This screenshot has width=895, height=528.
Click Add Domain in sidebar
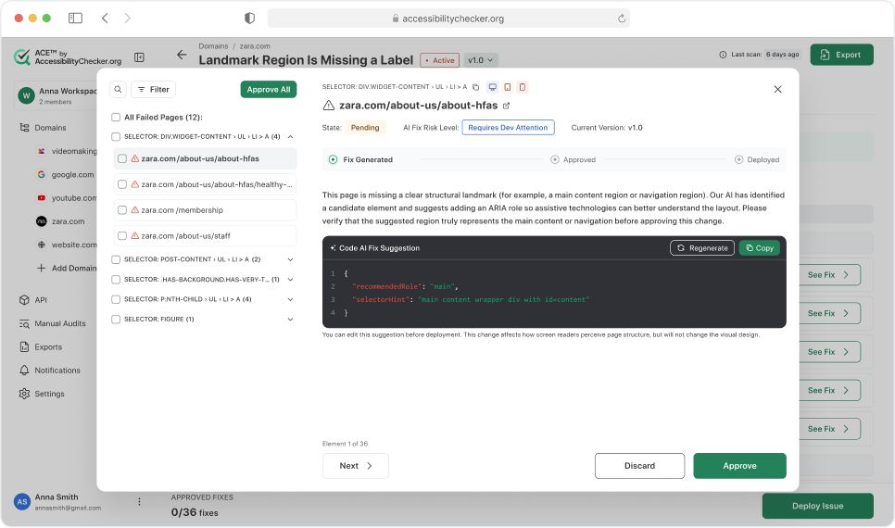tap(66, 268)
